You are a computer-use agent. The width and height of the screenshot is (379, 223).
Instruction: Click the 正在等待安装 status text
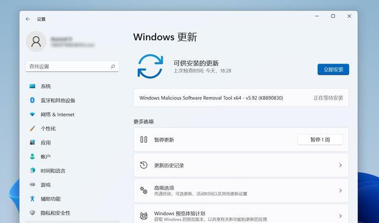328,98
